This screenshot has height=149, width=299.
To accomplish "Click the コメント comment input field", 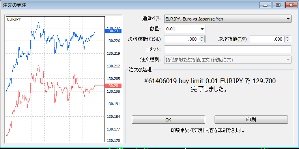I will click(x=228, y=49).
